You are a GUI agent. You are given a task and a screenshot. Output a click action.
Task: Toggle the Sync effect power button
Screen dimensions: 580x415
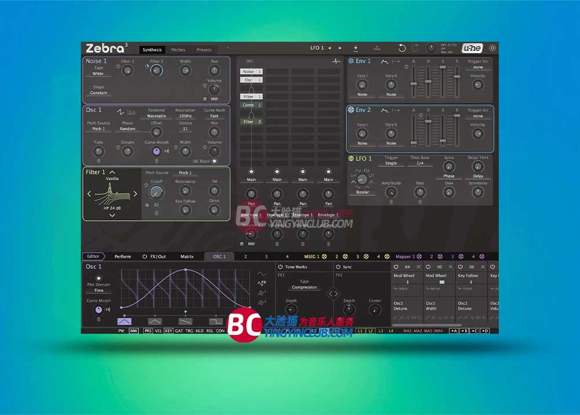(338, 267)
